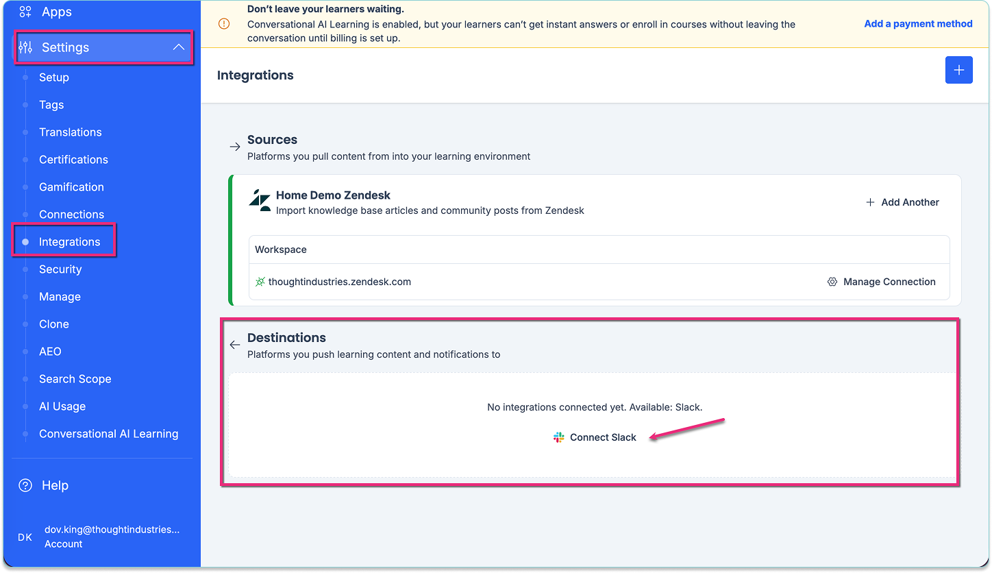
Task: Select Certifications menu item
Action: point(73,160)
